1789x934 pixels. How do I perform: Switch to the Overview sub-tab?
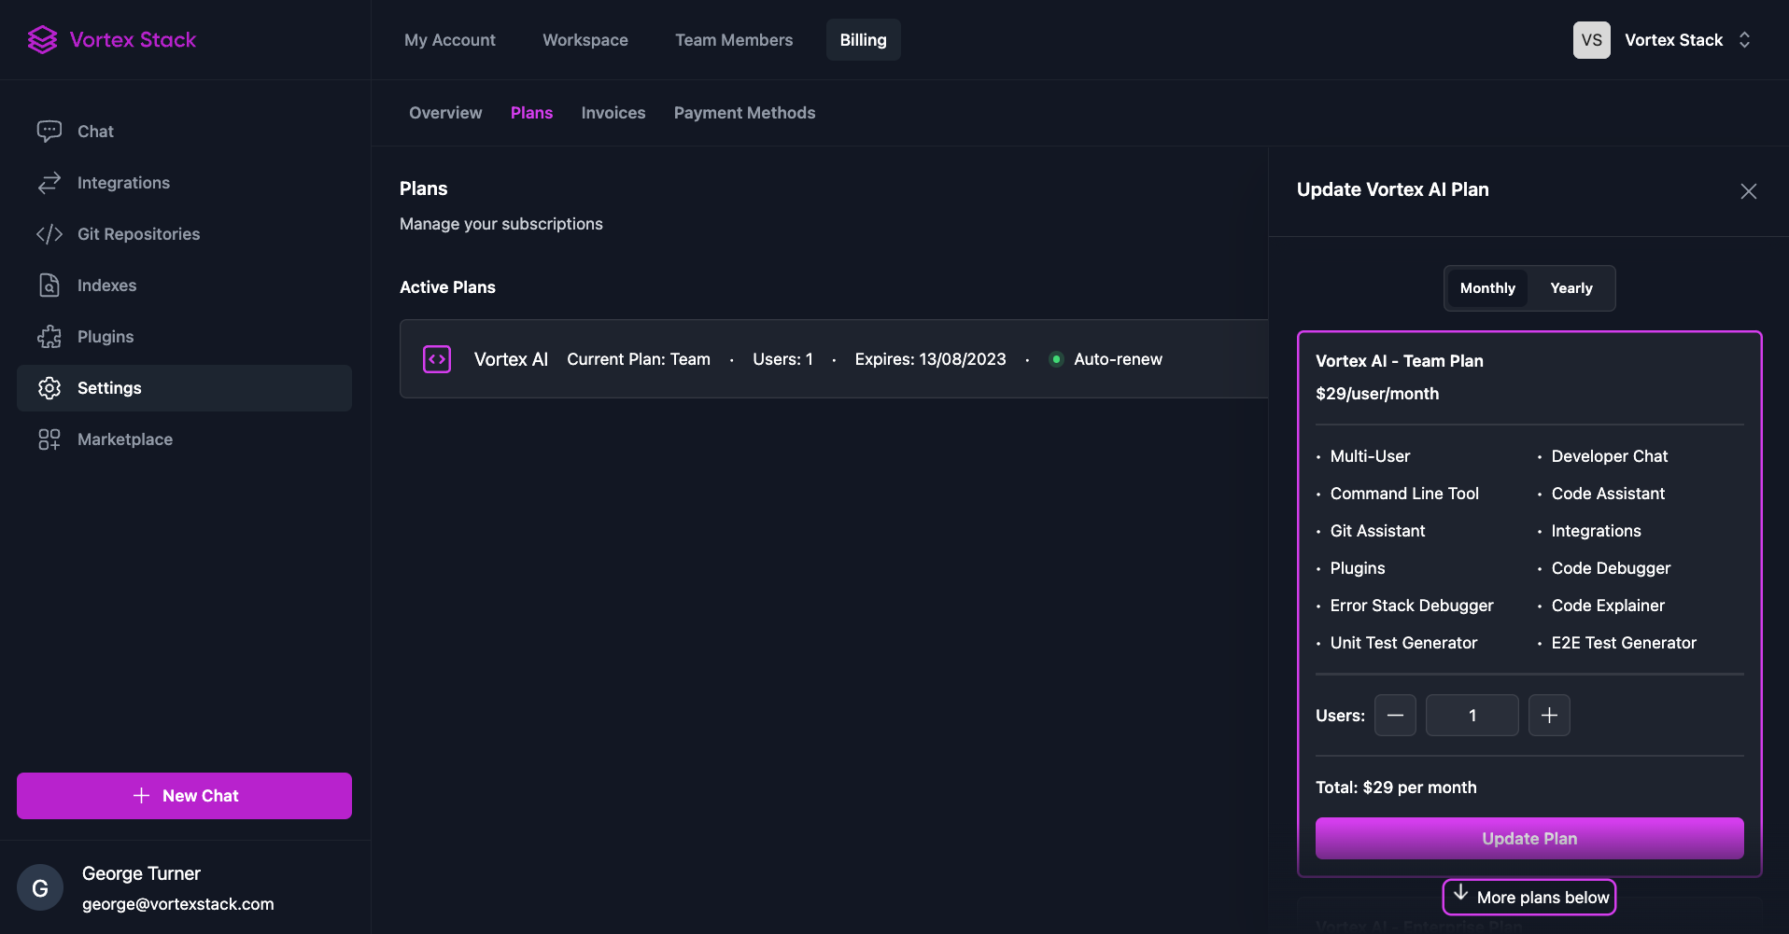[445, 113]
